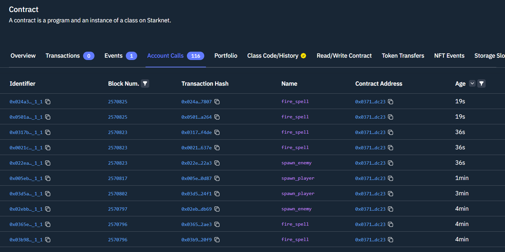The height and width of the screenshot is (252, 505).
Task: Open the Events tab
Action: click(120, 56)
